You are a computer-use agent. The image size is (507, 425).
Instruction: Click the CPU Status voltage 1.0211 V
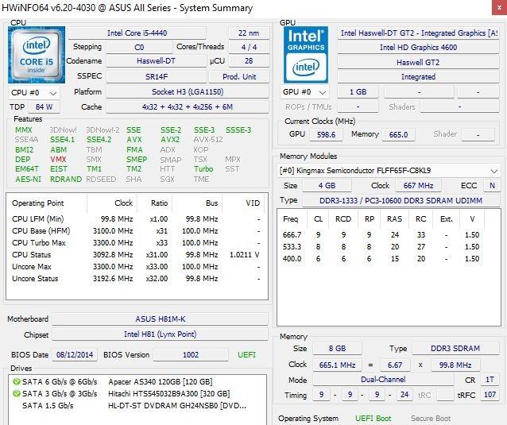click(x=245, y=255)
